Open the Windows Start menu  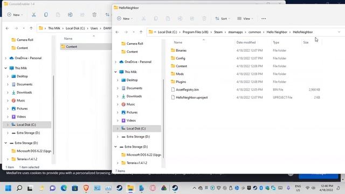tap(8, 188)
